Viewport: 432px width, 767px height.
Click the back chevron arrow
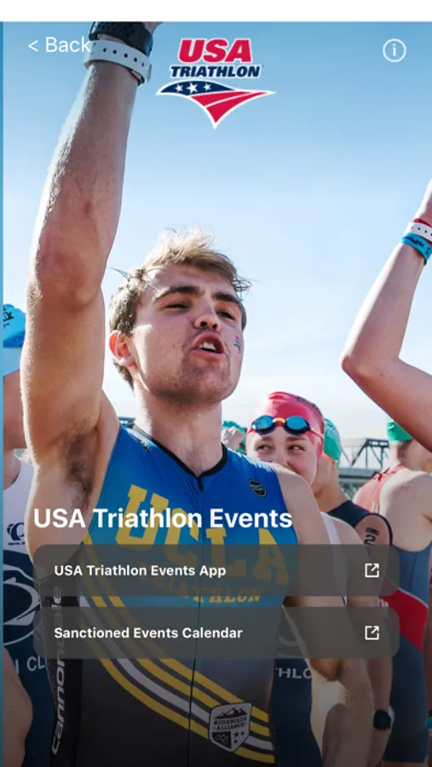click(x=32, y=46)
